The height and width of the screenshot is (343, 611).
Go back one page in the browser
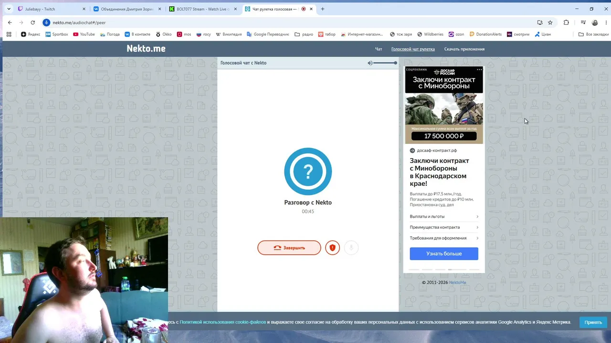tap(10, 22)
